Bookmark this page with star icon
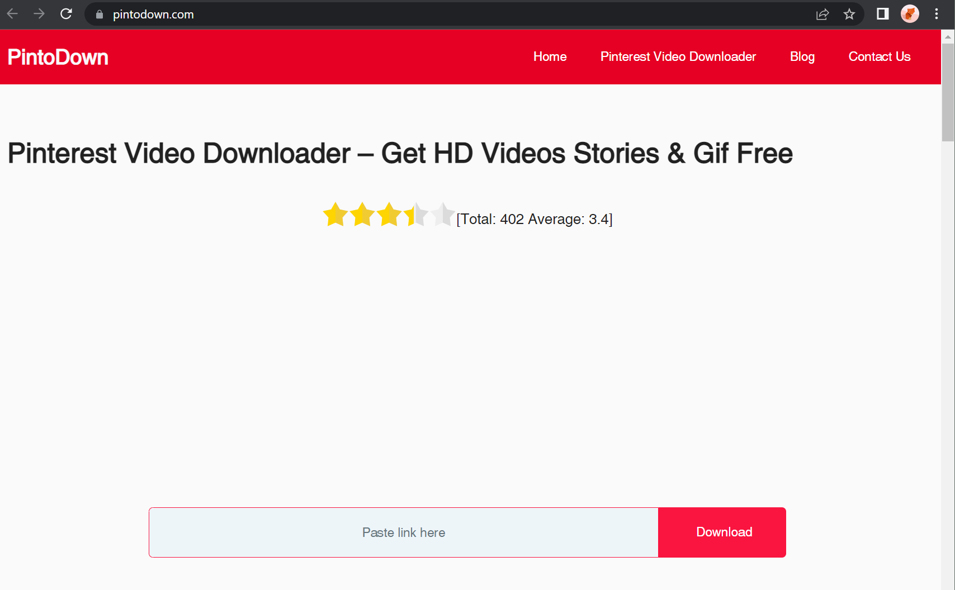The image size is (955, 590). (x=849, y=15)
